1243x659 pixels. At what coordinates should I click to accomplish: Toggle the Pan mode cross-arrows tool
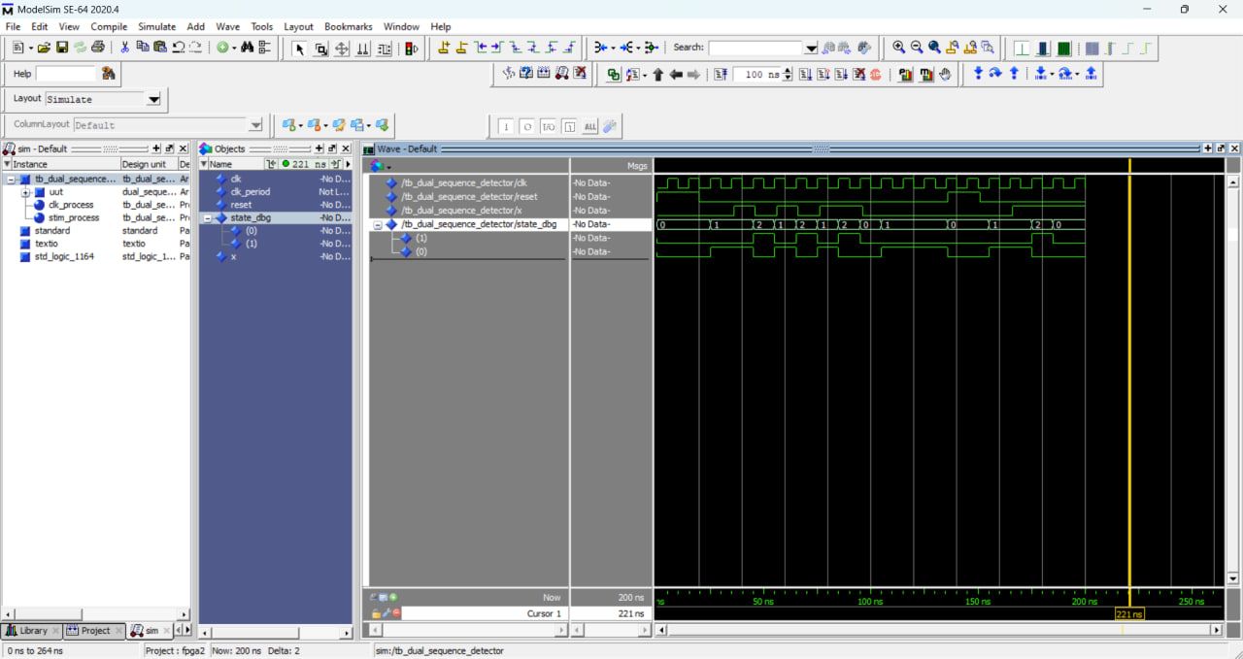pyautogui.click(x=342, y=49)
